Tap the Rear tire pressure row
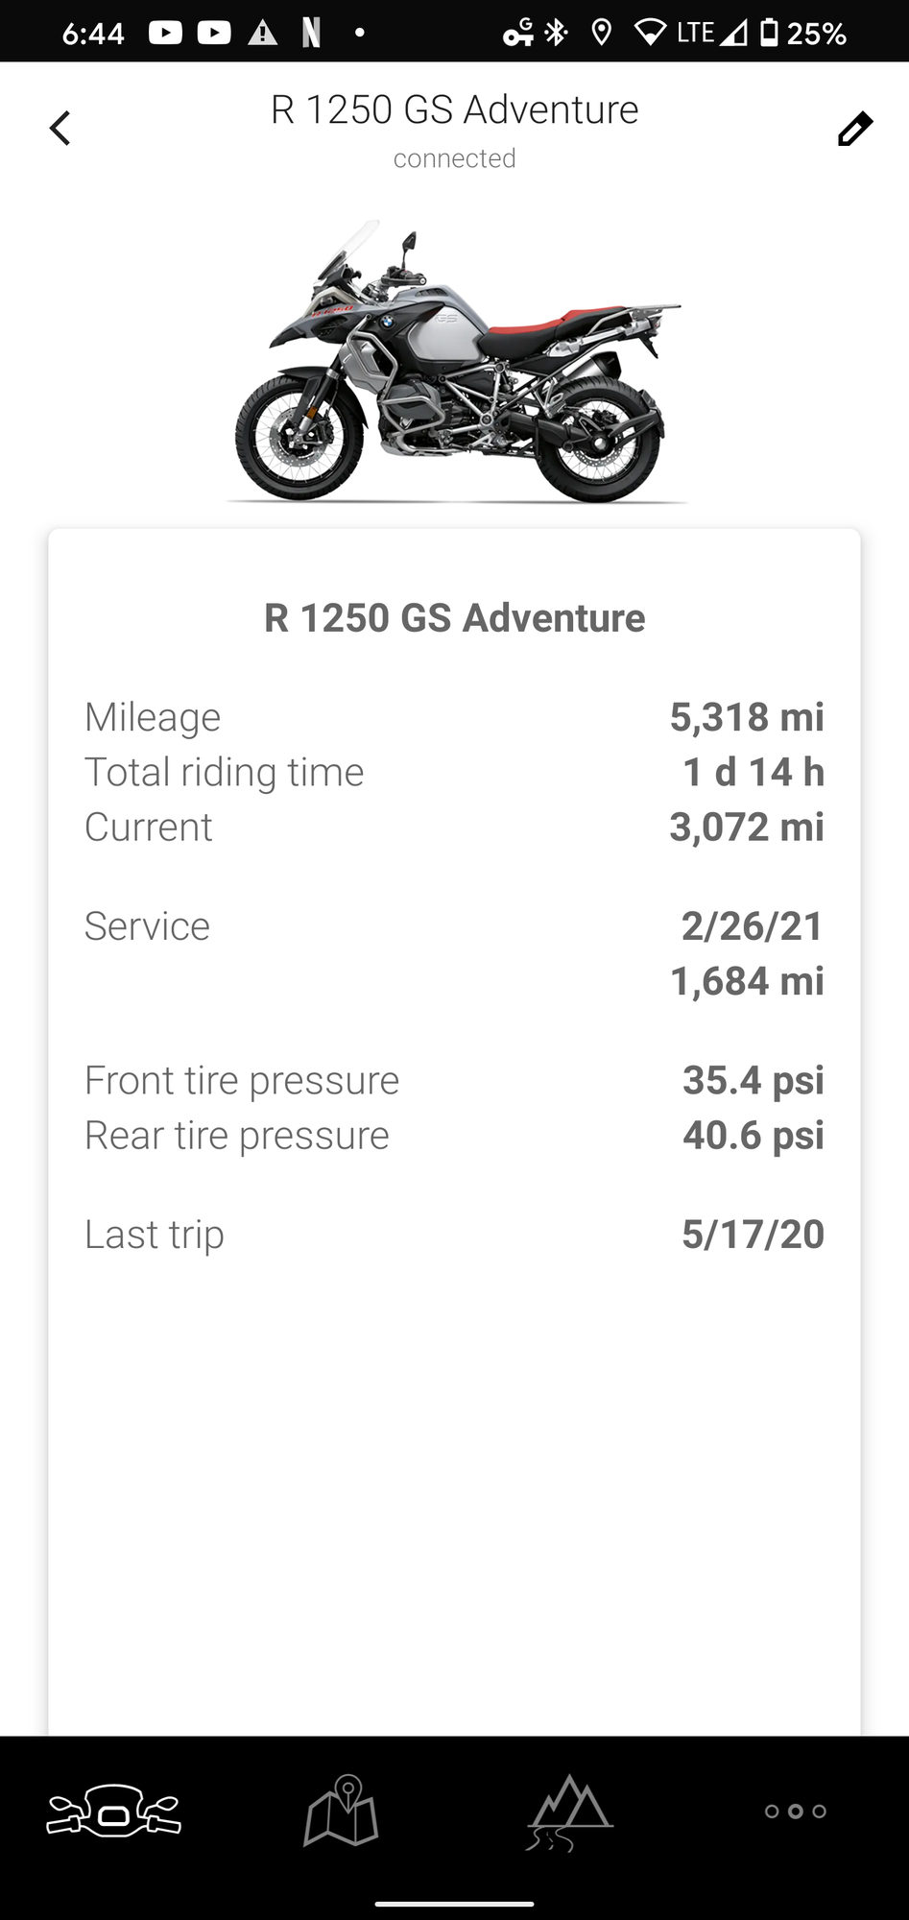The height and width of the screenshot is (1920, 909). pos(454,1136)
